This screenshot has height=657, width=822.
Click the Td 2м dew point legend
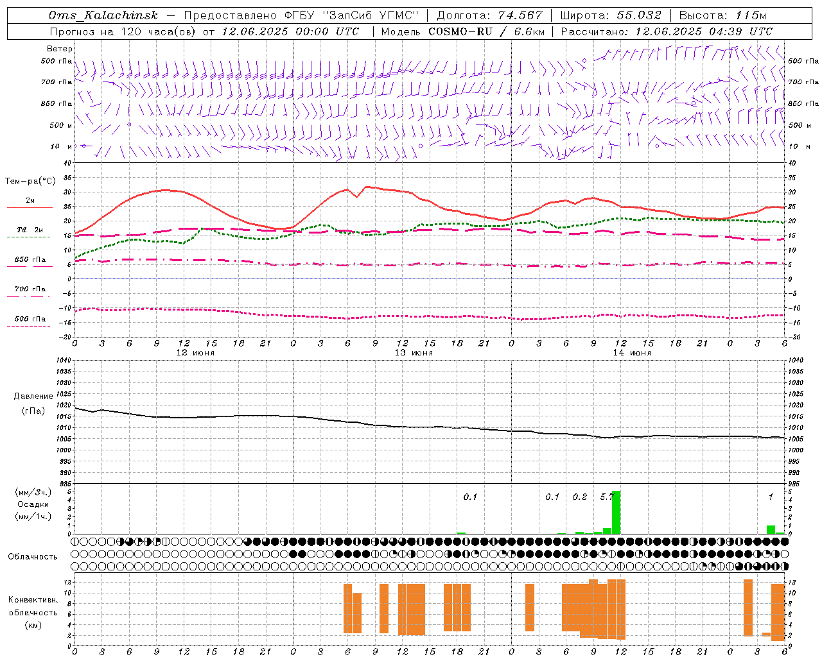click(x=30, y=230)
